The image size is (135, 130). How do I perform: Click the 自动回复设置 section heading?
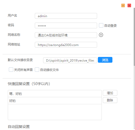pos(19,127)
